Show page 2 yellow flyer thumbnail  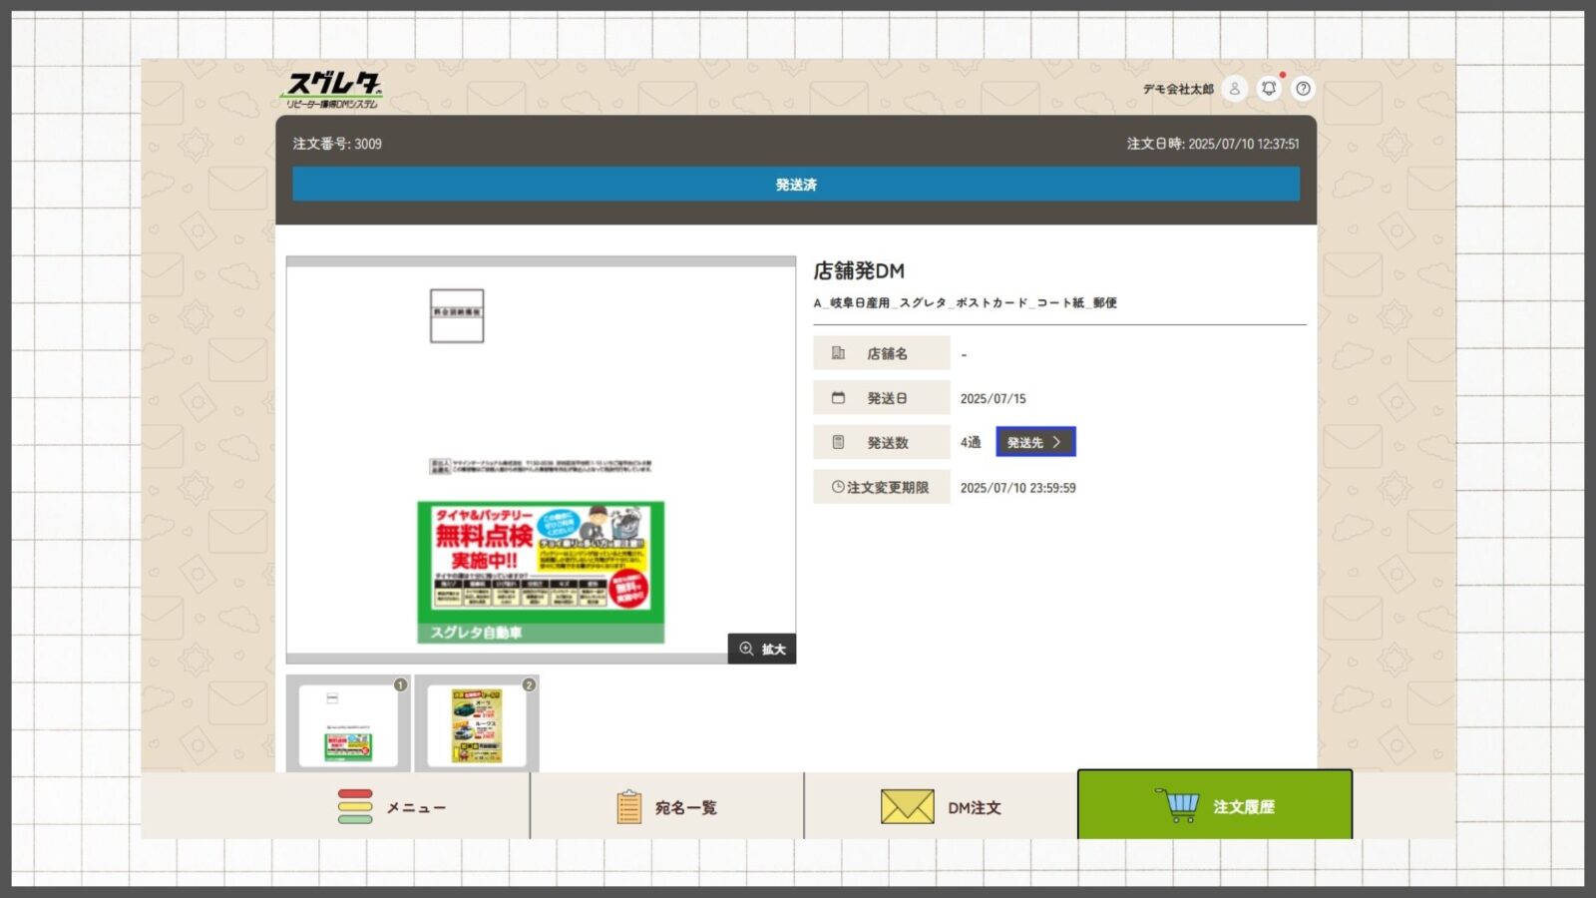(477, 725)
